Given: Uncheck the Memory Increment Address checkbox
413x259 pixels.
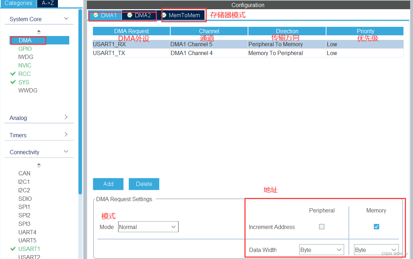Looking at the screenshot, I should tap(376, 227).
